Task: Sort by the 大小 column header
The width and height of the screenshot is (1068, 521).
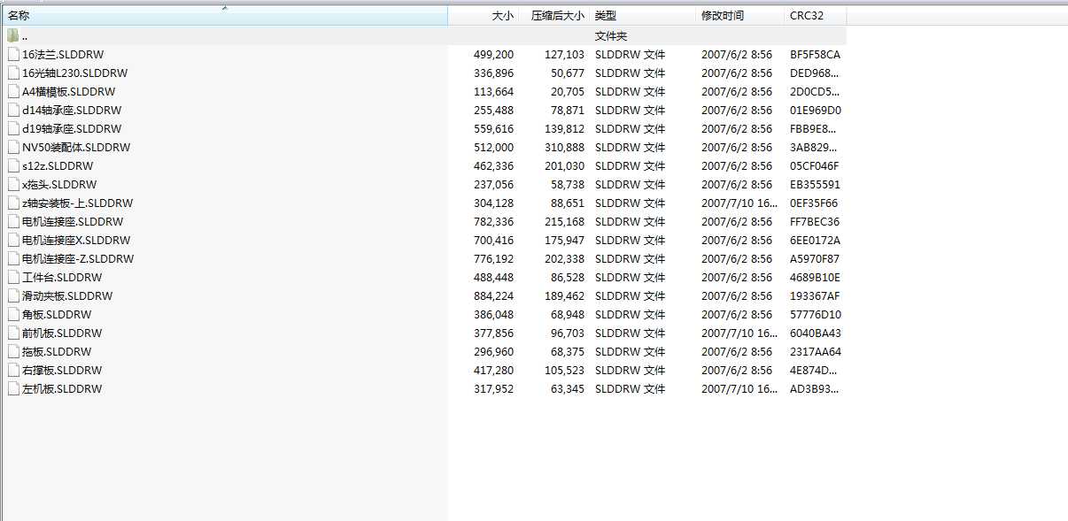Action: point(483,16)
